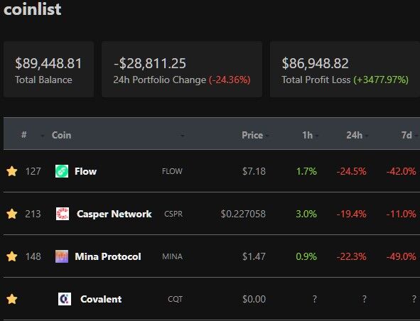Viewport: 420px width, 321px height.
Task: Click the Casper Network logo icon
Action: pos(63,214)
